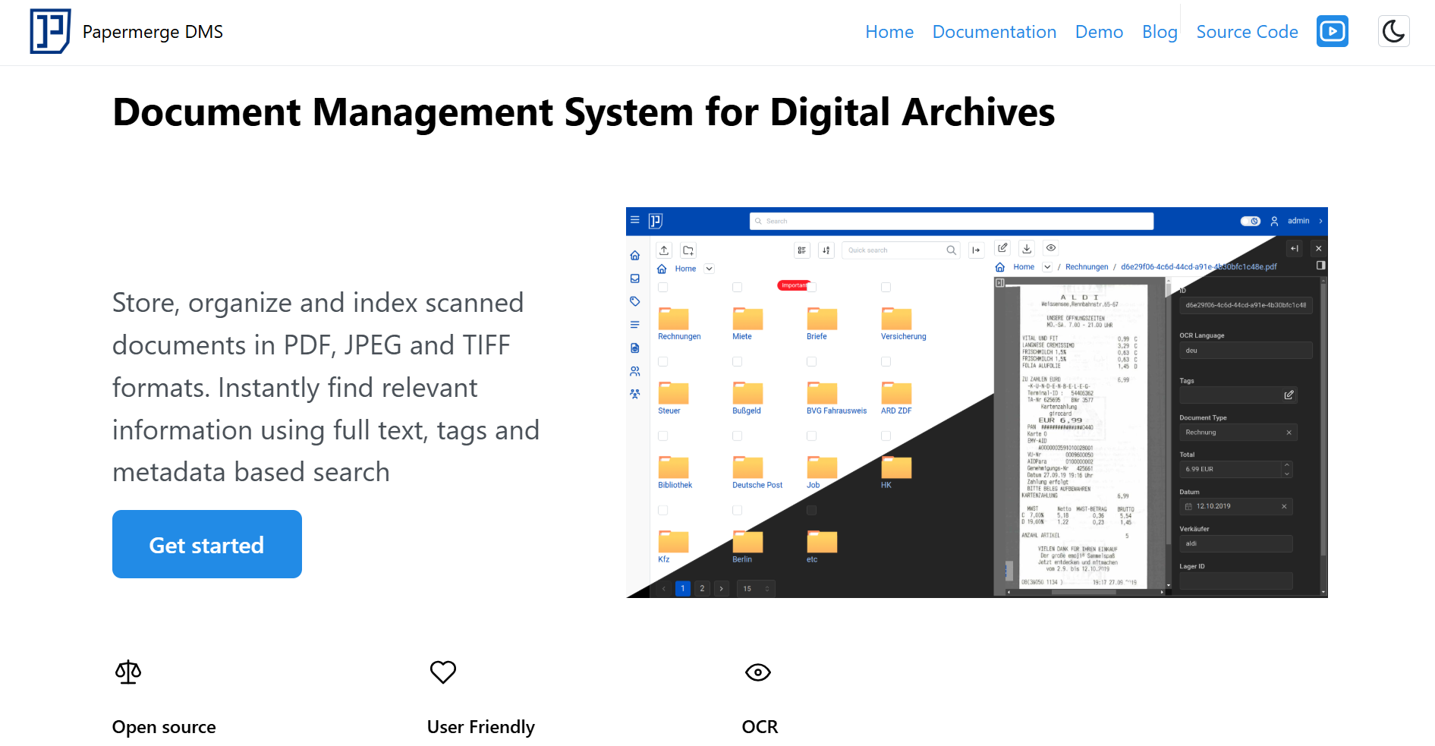Click the eye OCR icon
This screenshot has height=746, width=1435.
[x=757, y=672]
